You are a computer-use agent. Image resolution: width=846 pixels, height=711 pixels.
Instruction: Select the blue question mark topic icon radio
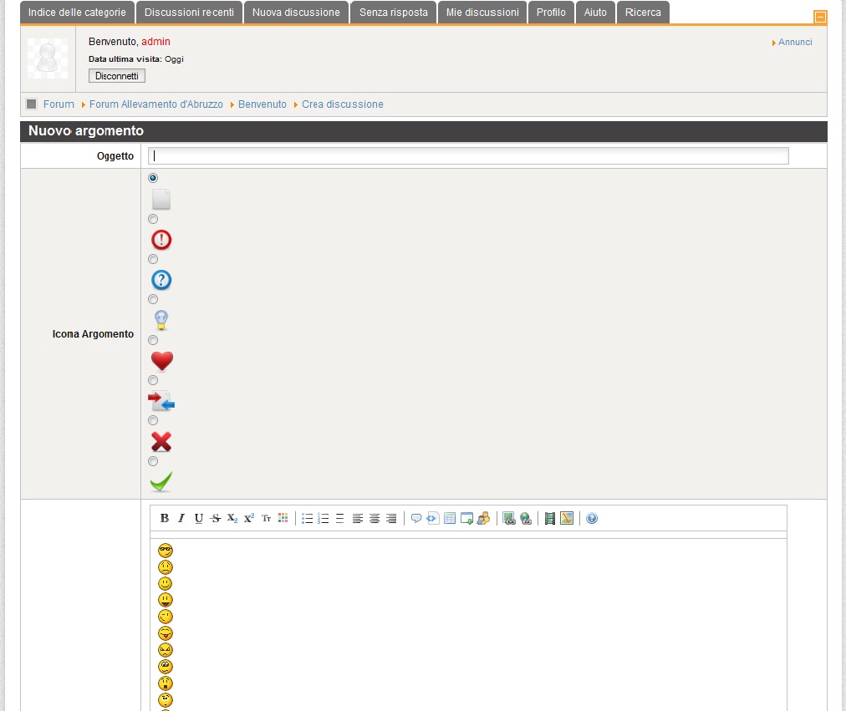[153, 259]
